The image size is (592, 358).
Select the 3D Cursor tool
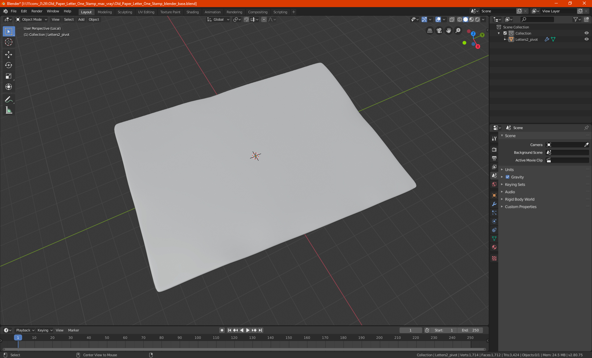click(x=8, y=42)
